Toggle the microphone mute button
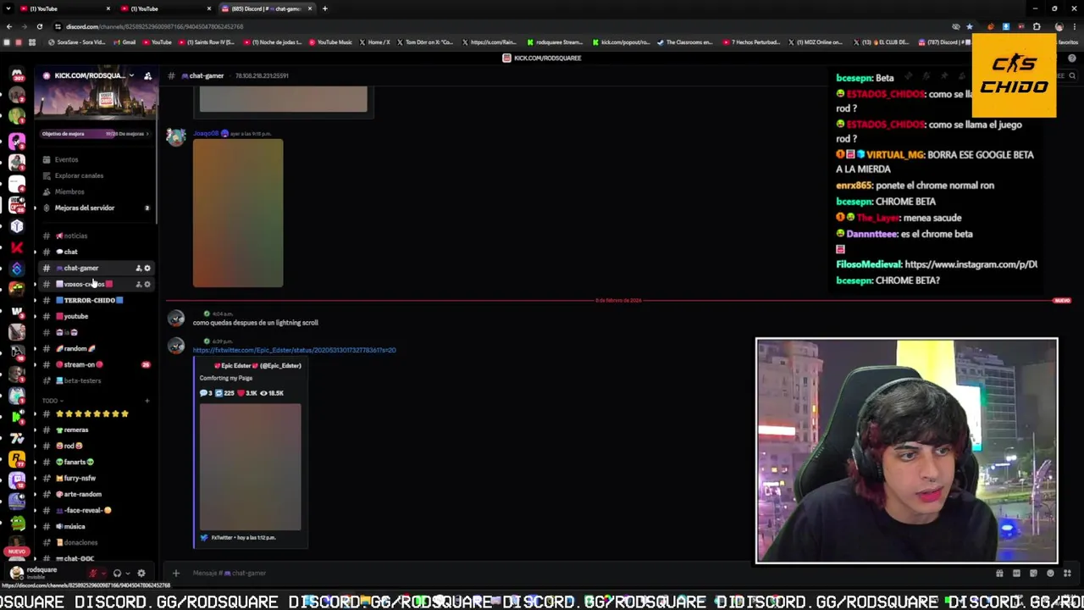 click(x=93, y=574)
